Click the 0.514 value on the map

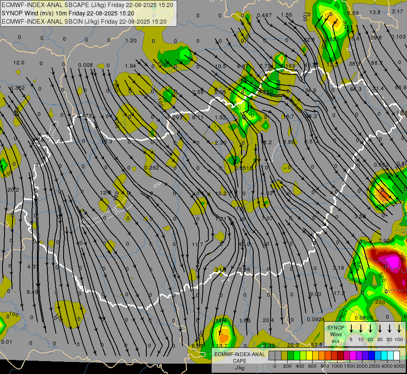(x=312, y=141)
